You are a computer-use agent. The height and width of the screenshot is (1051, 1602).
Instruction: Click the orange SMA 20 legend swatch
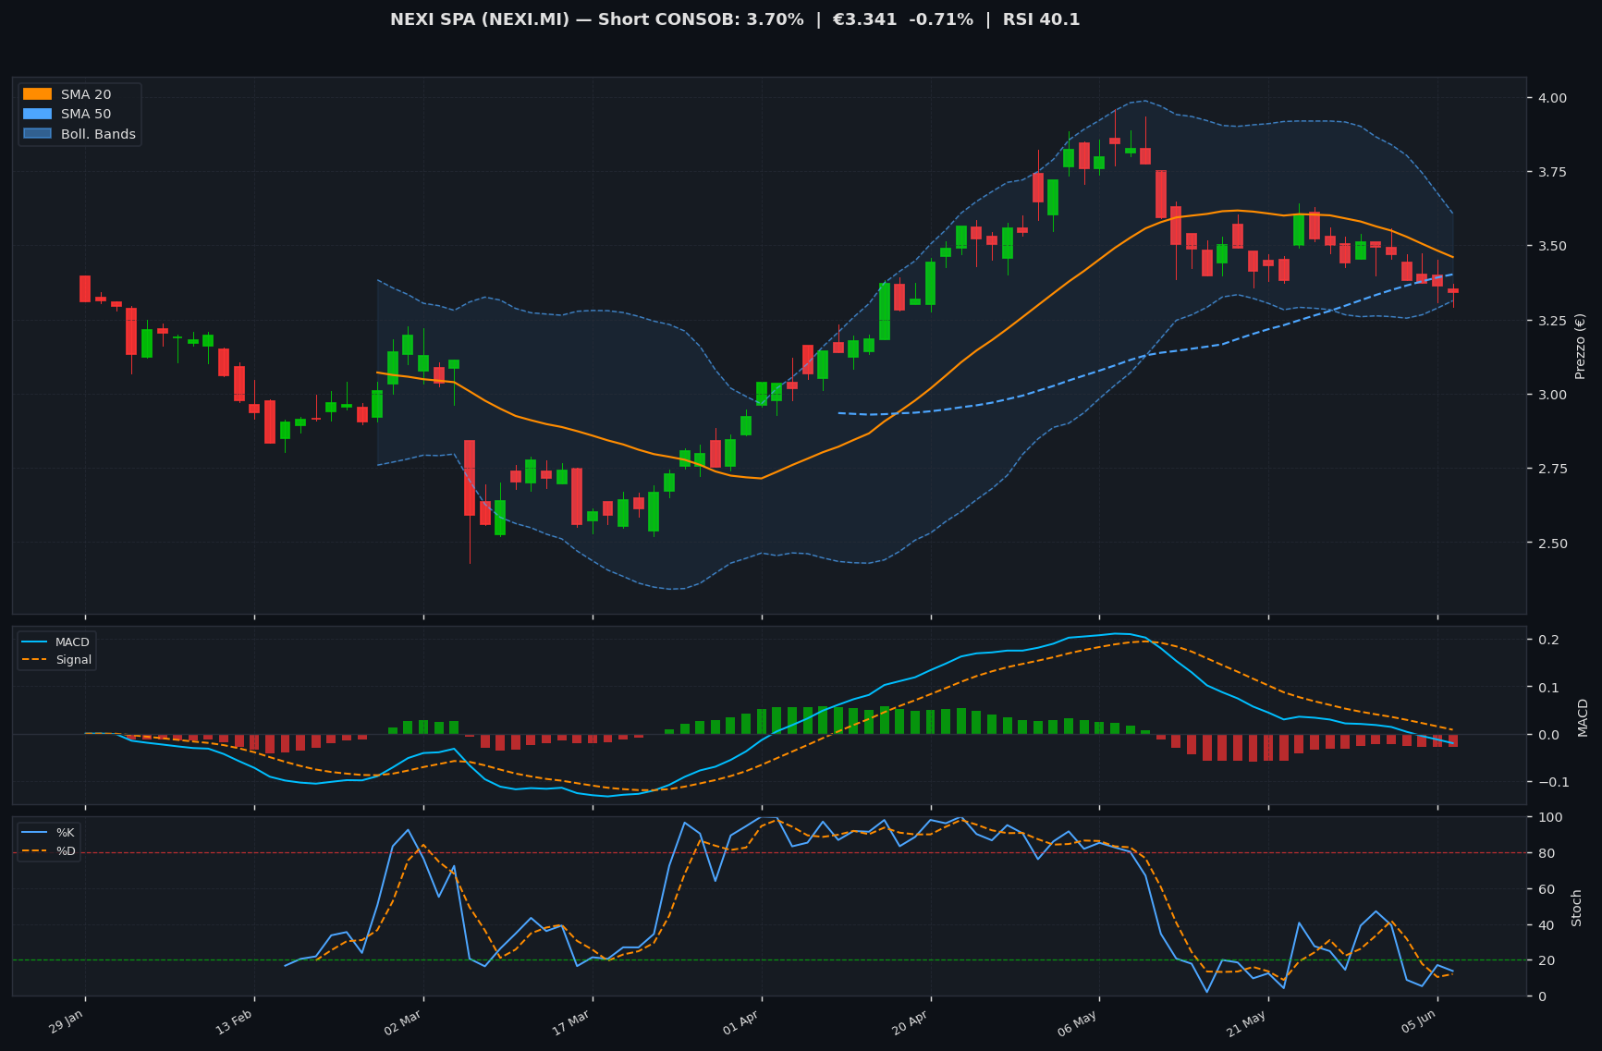coord(37,94)
